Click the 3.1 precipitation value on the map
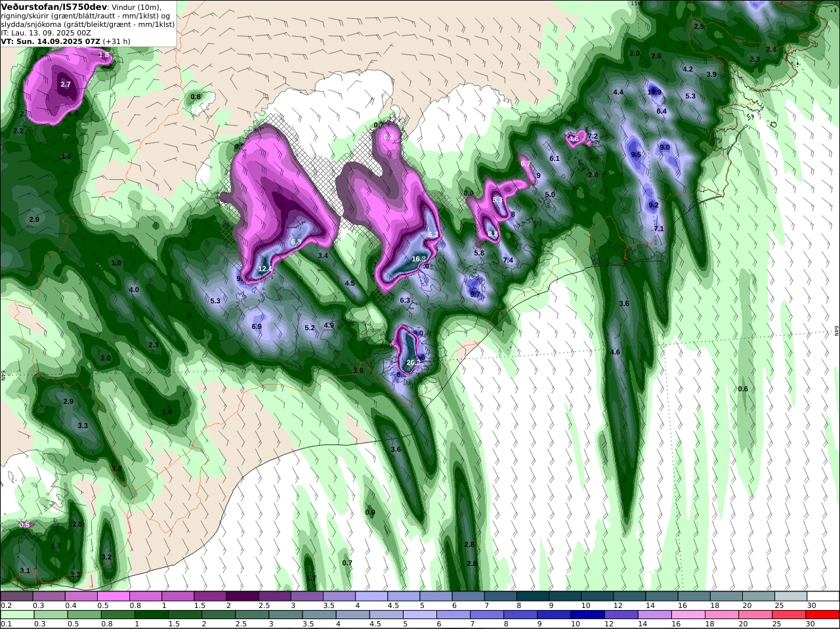 point(25,571)
